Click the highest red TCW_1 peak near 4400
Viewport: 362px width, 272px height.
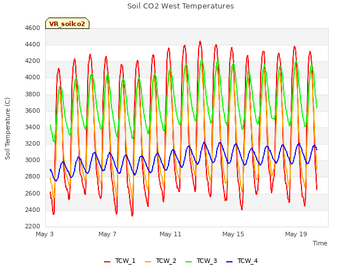pyautogui.click(x=200, y=42)
